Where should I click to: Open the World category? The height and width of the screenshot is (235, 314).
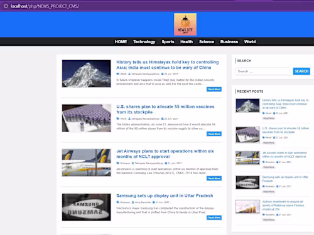click(250, 42)
